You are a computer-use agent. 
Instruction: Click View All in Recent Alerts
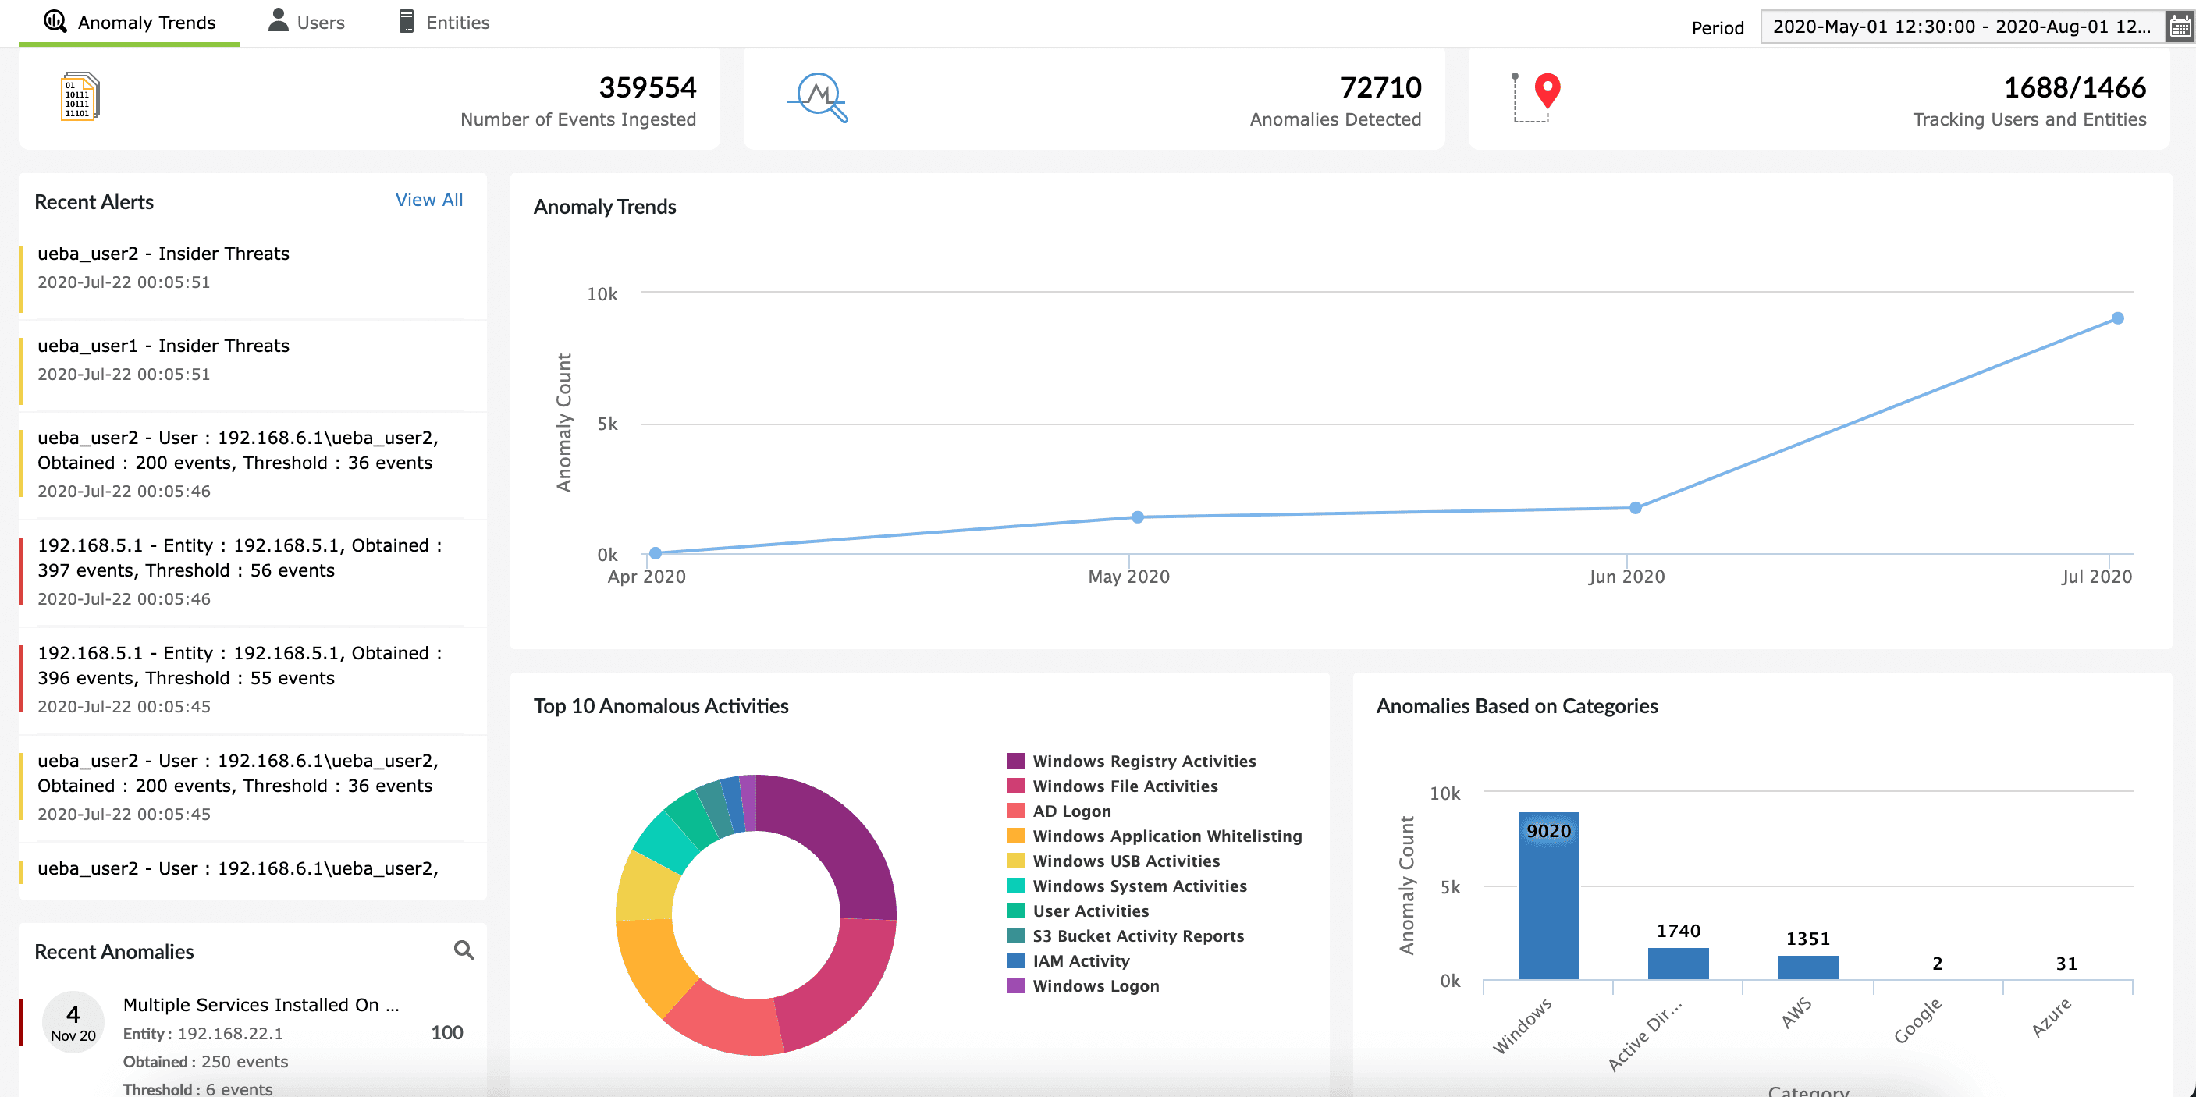pyautogui.click(x=428, y=201)
